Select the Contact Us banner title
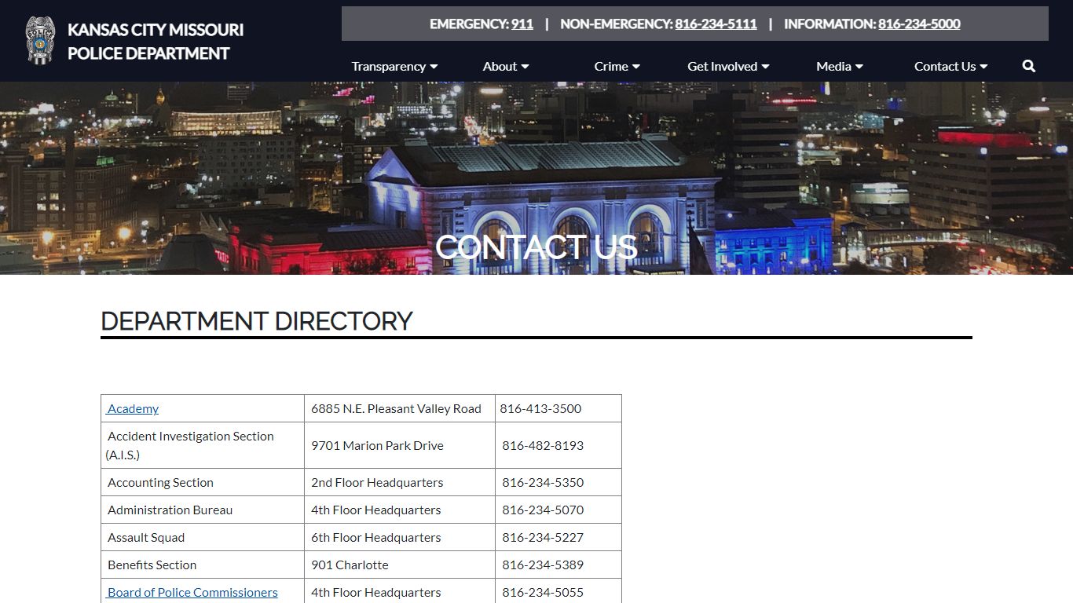The width and height of the screenshot is (1073, 603). tap(536, 247)
